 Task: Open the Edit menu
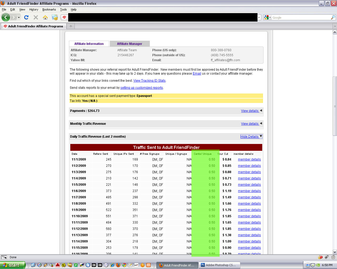pyautogui.click(x=13, y=9)
